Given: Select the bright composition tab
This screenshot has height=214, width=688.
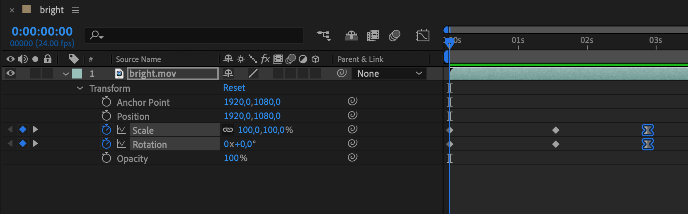Looking at the screenshot, I should [x=51, y=10].
